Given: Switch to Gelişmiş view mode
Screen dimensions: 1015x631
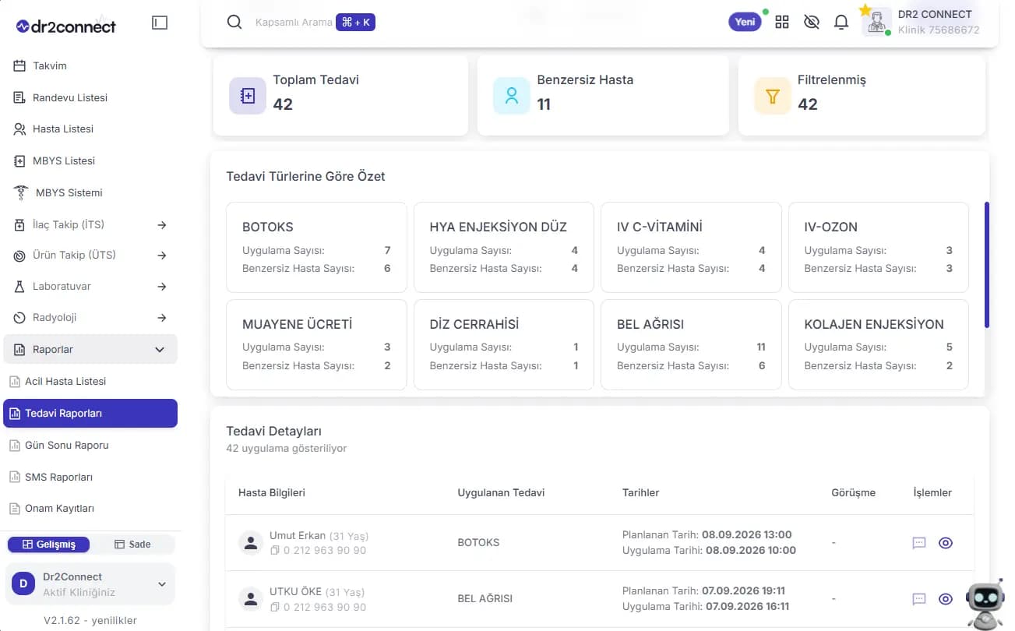Looking at the screenshot, I should click(48, 545).
